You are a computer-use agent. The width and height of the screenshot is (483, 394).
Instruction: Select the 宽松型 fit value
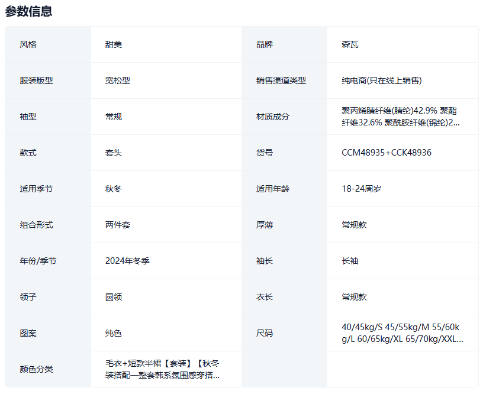[118, 80]
